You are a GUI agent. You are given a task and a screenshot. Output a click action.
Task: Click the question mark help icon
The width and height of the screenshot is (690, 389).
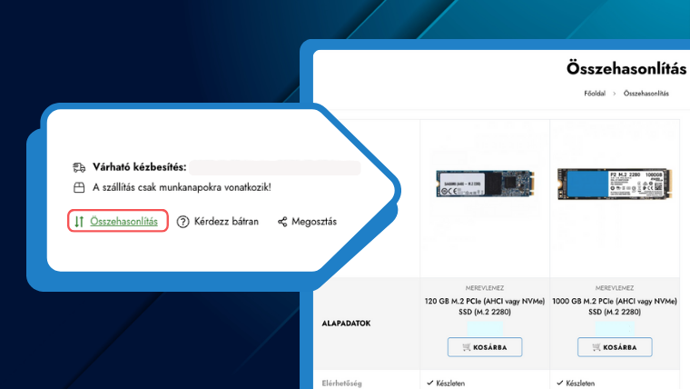pos(182,221)
